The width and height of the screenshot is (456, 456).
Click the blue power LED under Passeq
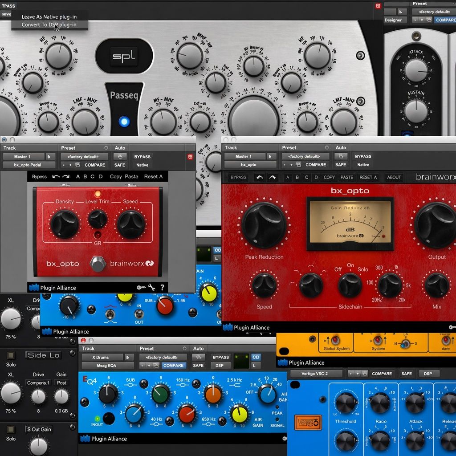pyautogui.click(x=124, y=121)
